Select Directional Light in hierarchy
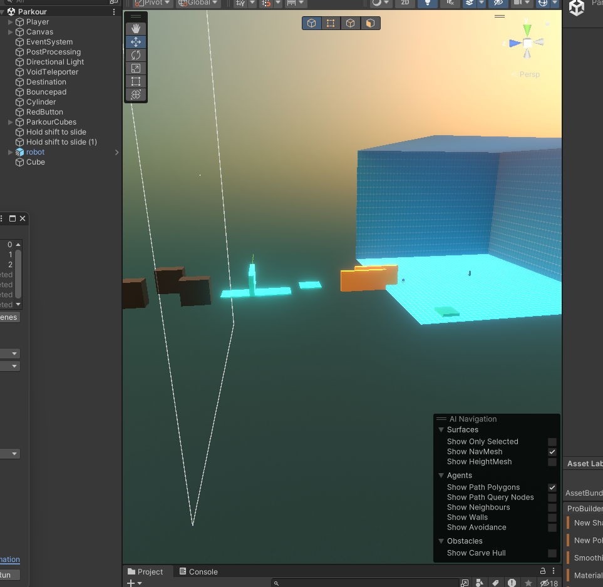603x587 pixels. pyautogui.click(x=55, y=62)
